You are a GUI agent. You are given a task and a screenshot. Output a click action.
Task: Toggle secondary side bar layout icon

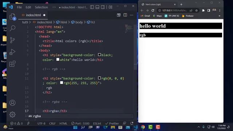pyautogui.click(x=103, y=7)
